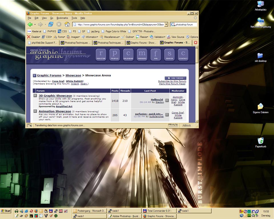Open the forum Calendar button
Viewport: 274px width, 219px height.
128,55
